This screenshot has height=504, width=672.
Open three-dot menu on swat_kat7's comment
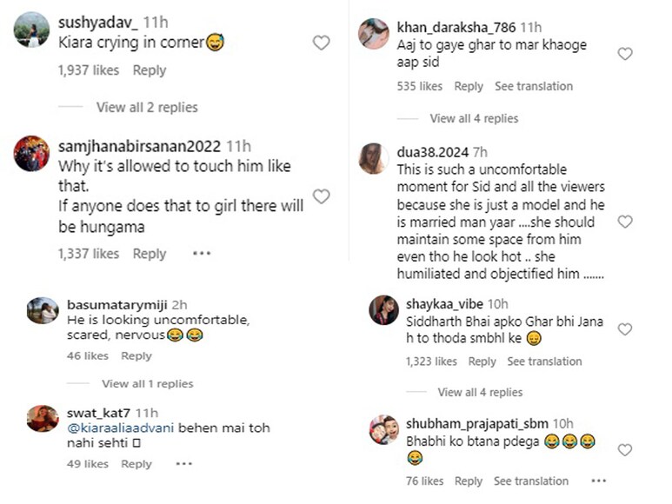click(x=183, y=464)
